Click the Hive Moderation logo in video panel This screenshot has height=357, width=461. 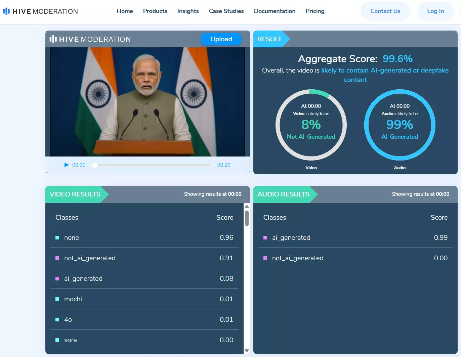tap(90, 39)
